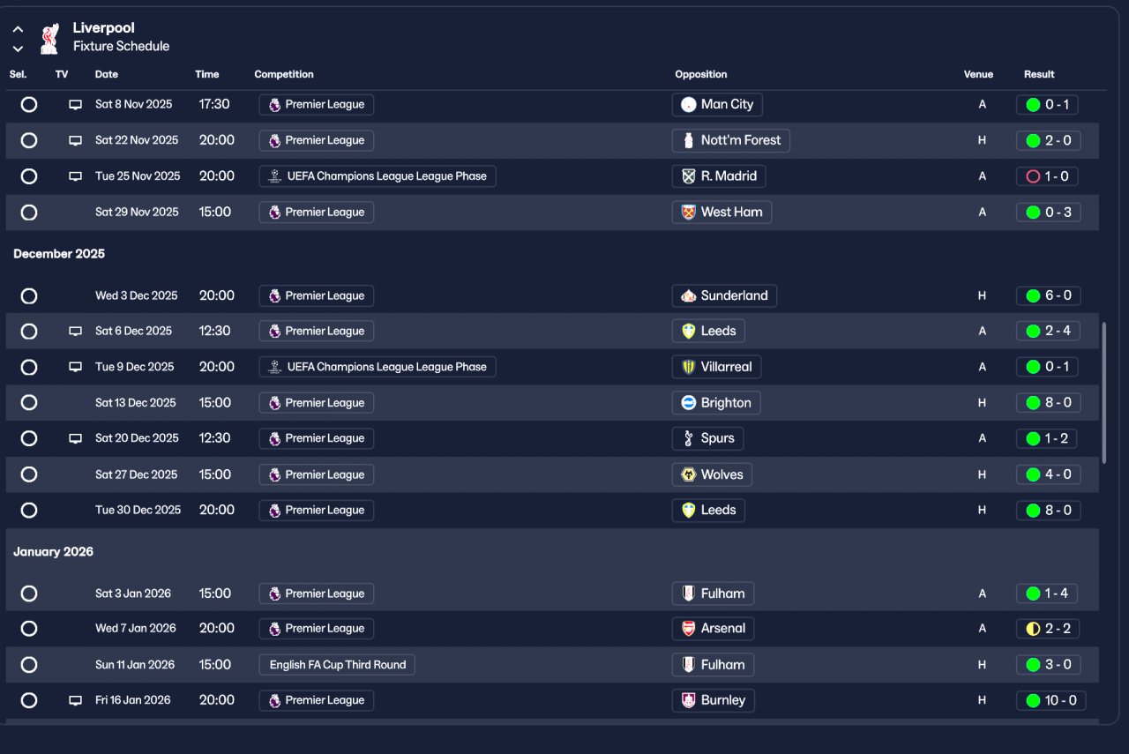Image resolution: width=1129 pixels, height=754 pixels.
Task: Select the Sunderland fixture radio button
Action: point(29,296)
